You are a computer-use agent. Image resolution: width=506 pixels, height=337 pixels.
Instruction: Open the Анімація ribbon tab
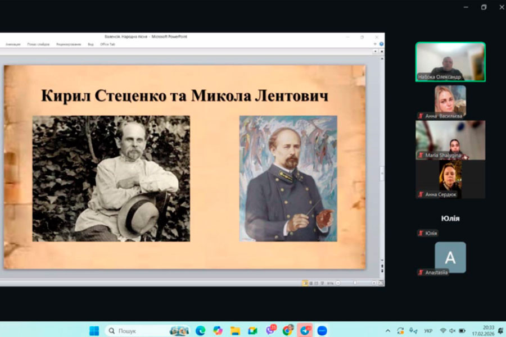pyautogui.click(x=13, y=44)
